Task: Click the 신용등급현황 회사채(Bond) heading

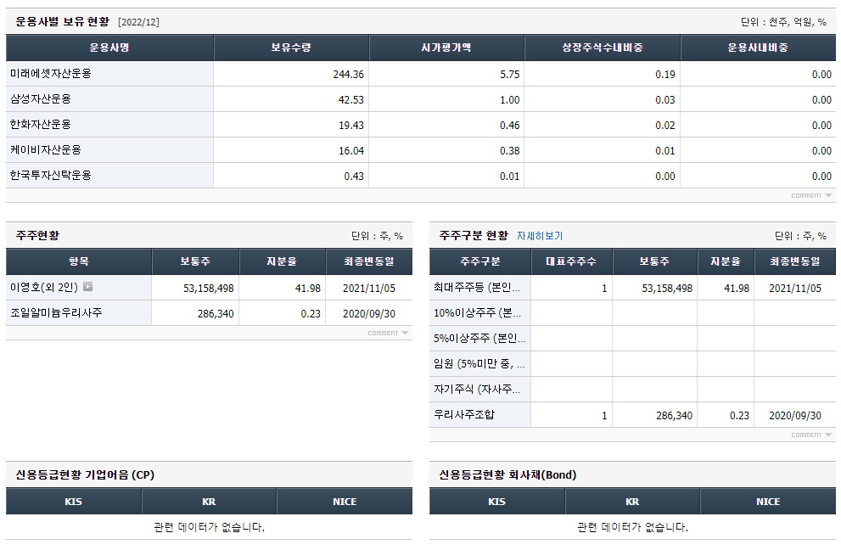Action: (508, 474)
